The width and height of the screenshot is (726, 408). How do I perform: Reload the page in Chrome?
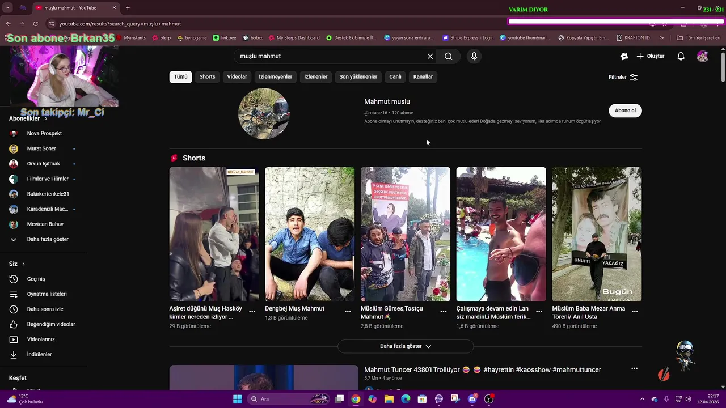tap(35, 24)
